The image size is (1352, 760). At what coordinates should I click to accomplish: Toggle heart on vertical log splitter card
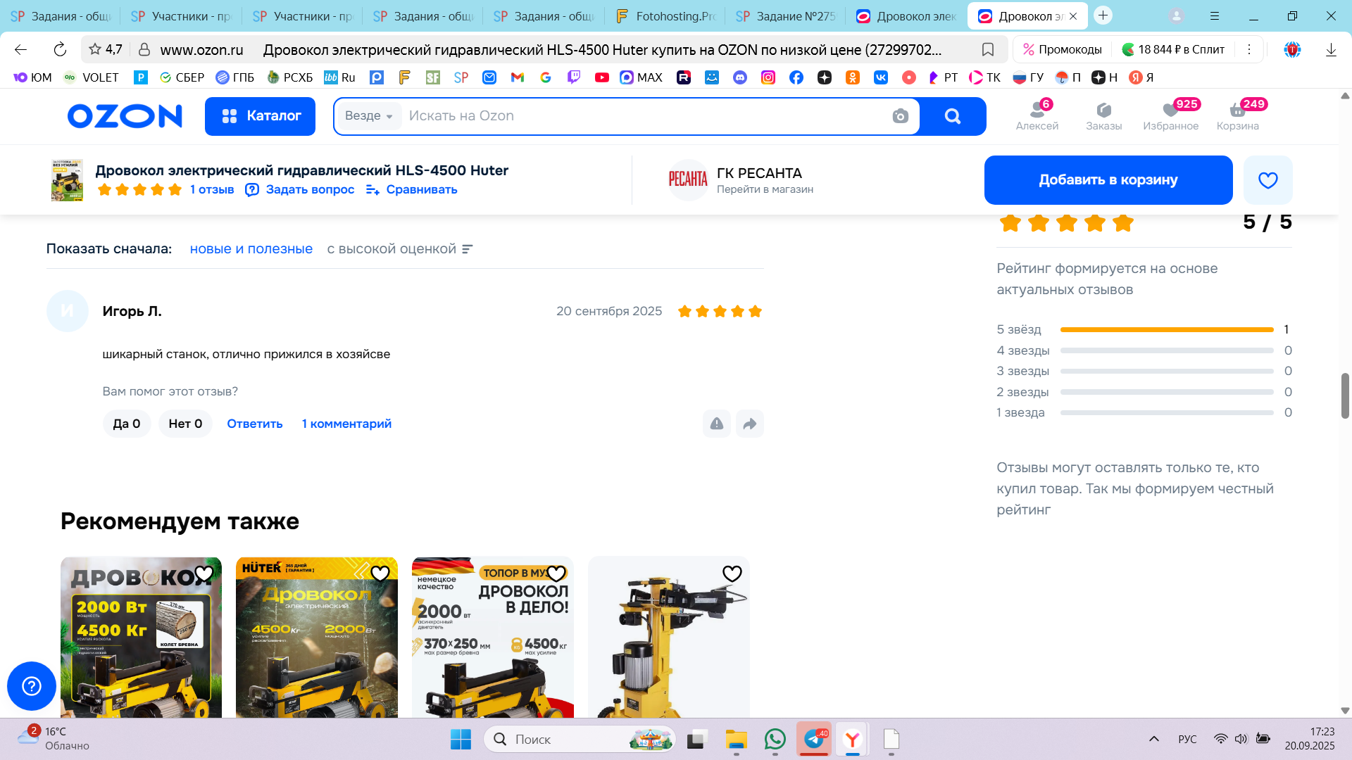point(732,574)
